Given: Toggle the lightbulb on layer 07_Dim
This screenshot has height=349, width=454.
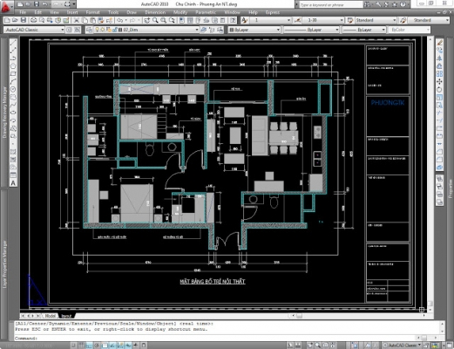Looking at the screenshot, I should pyautogui.click(x=98, y=30).
